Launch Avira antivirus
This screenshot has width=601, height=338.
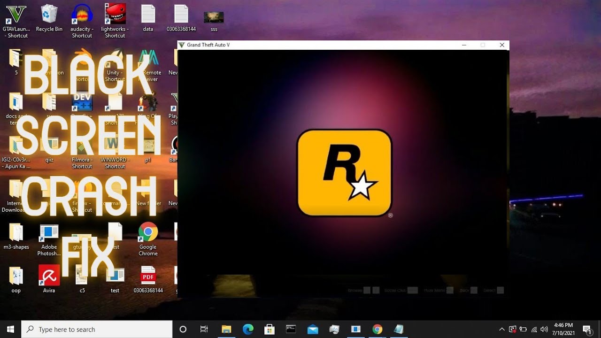(x=49, y=279)
